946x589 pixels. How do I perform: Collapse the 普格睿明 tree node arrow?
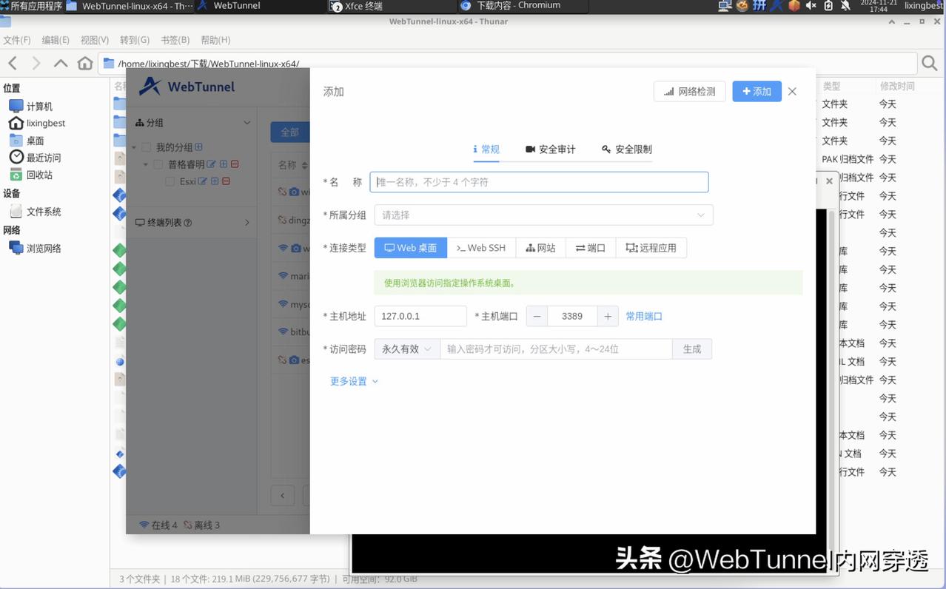146,164
